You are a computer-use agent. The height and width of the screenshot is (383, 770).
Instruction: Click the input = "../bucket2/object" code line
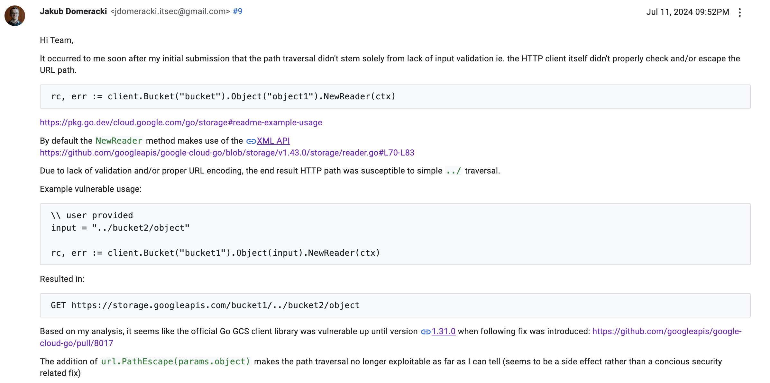coord(120,228)
